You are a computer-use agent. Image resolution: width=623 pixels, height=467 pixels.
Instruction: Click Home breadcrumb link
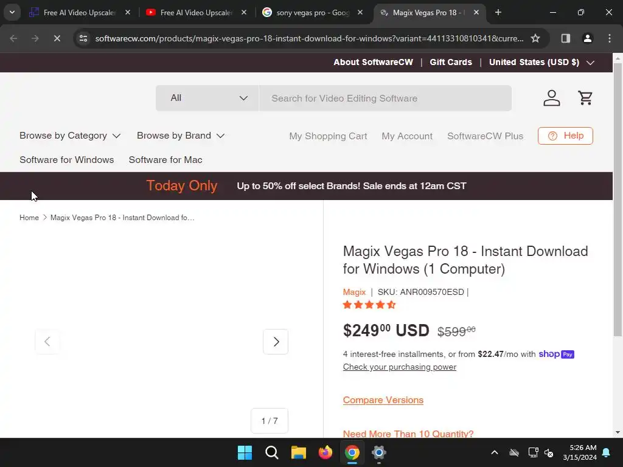(29, 218)
